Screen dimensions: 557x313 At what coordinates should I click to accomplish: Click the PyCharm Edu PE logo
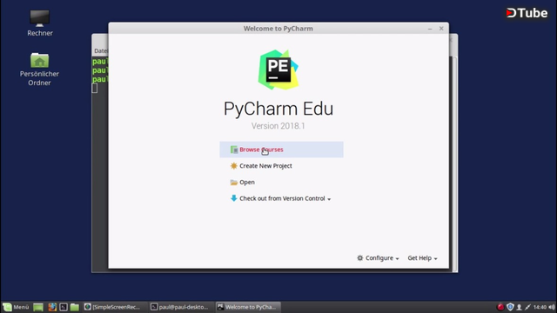coord(278,70)
